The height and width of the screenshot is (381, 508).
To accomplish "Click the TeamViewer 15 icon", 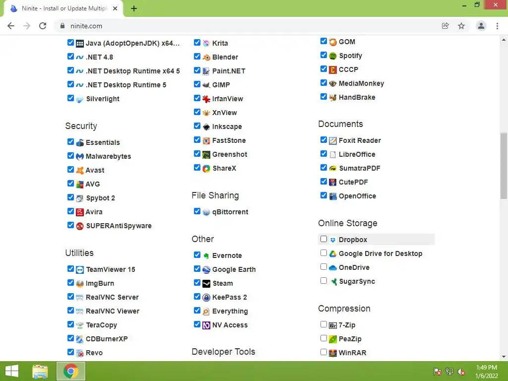I will coord(80,270).
